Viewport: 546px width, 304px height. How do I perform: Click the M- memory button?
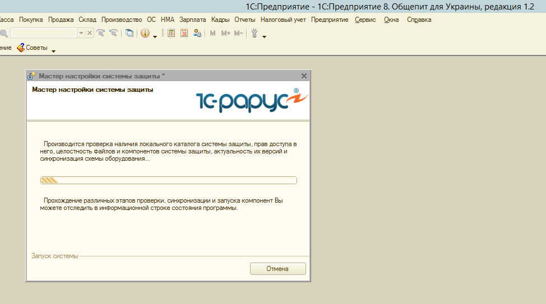239,33
